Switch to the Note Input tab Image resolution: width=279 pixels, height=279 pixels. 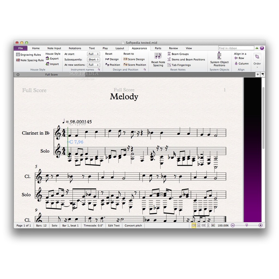pos(54,48)
